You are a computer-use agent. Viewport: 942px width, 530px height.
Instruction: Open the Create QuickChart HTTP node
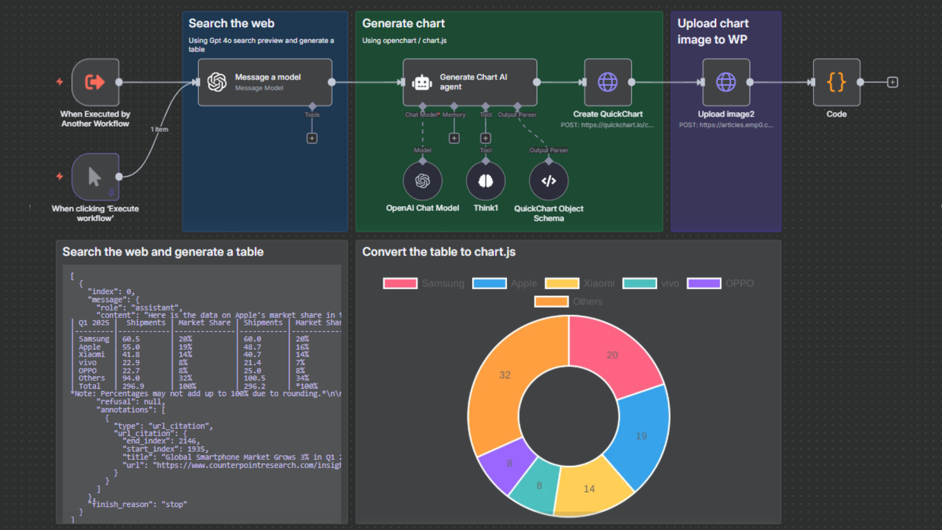[608, 82]
